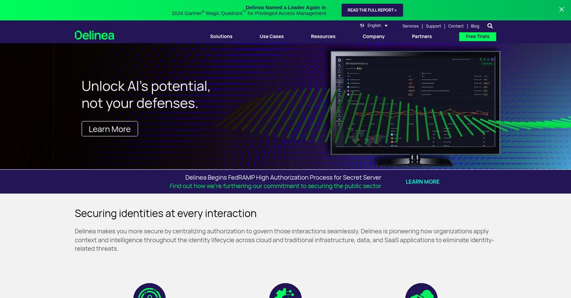Open the Company menu
Screen dimensions: 571x298
click(x=373, y=37)
